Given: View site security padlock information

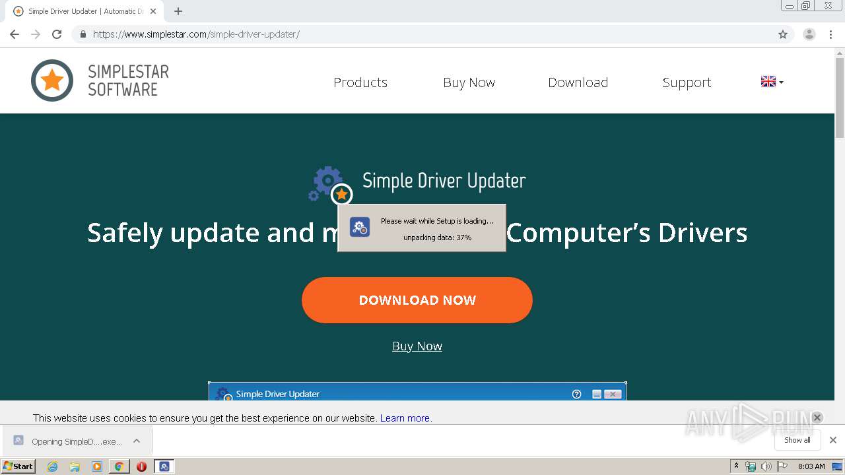Looking at the screenshot, I should click(83, 34).
